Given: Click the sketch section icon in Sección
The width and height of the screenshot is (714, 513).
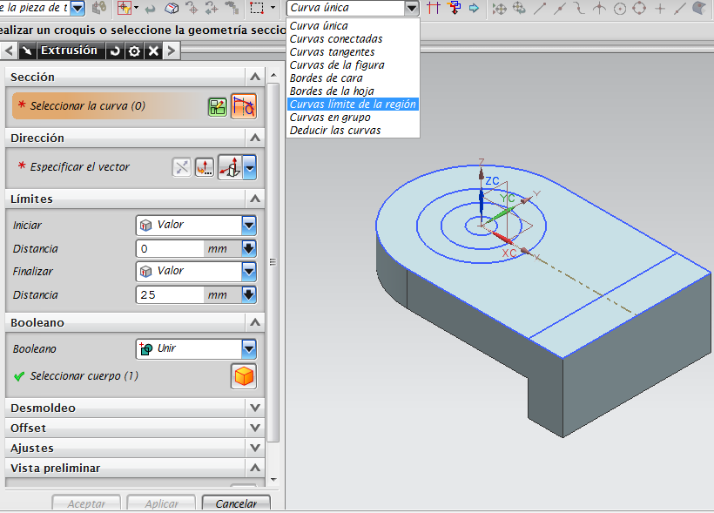Looking at the screenshot, I should 217,105.
